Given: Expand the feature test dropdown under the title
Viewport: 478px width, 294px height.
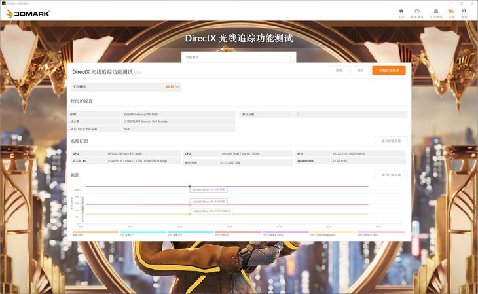Looking at the screenshot, I should point(239,57).
